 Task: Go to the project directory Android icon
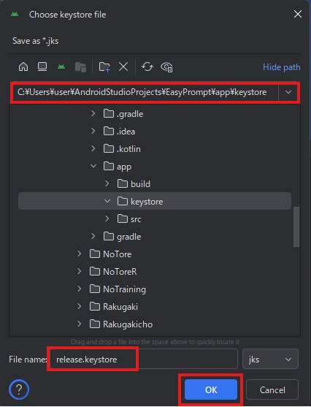coord(61,66)
